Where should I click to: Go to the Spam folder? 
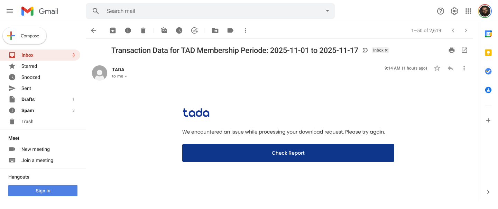click(28, 110)
